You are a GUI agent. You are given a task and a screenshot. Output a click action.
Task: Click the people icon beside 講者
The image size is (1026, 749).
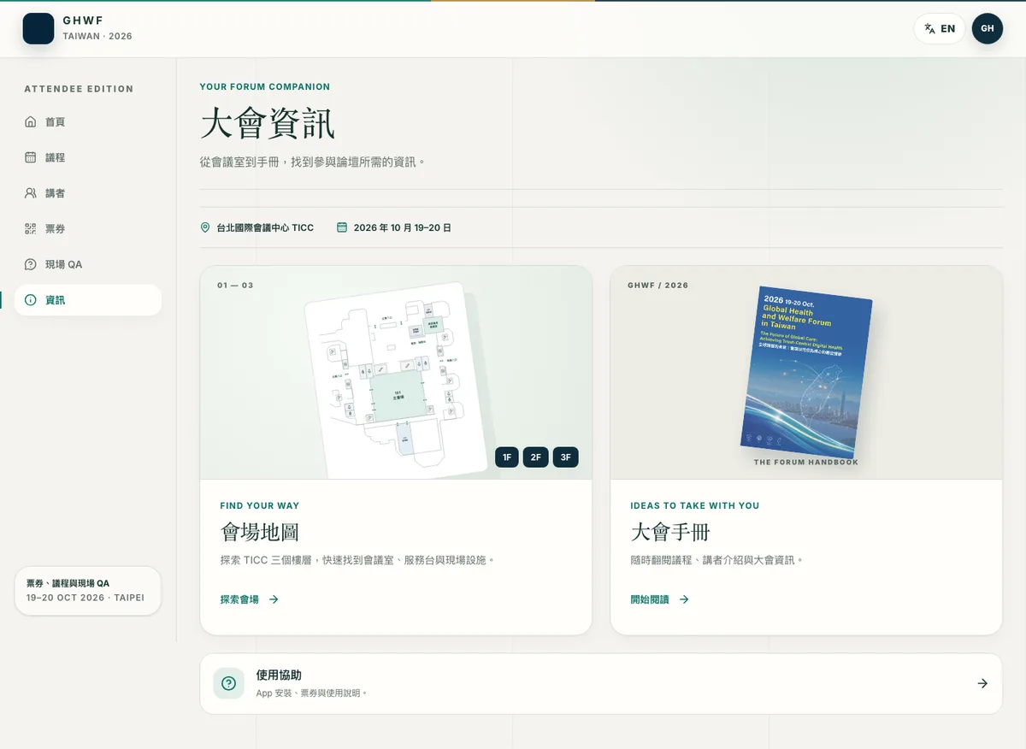31,193
